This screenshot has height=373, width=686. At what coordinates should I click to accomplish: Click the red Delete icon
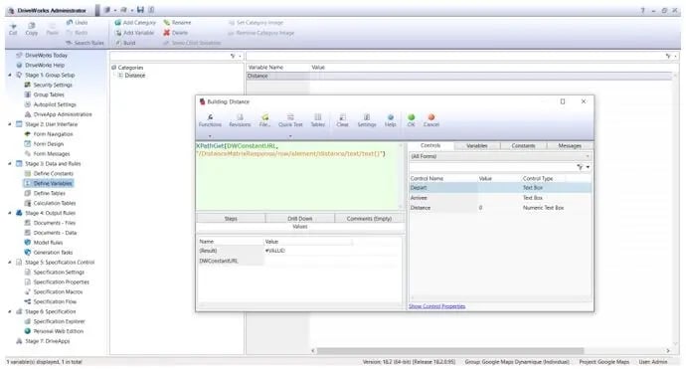(167, 33)
